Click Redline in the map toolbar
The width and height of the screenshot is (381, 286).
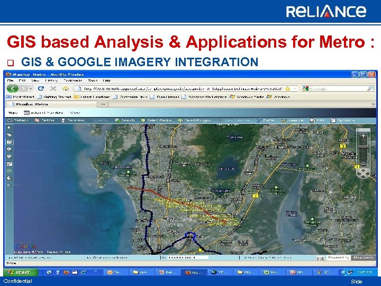[44, 120]
